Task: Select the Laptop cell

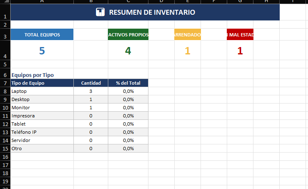Action: tap(42, 91)
